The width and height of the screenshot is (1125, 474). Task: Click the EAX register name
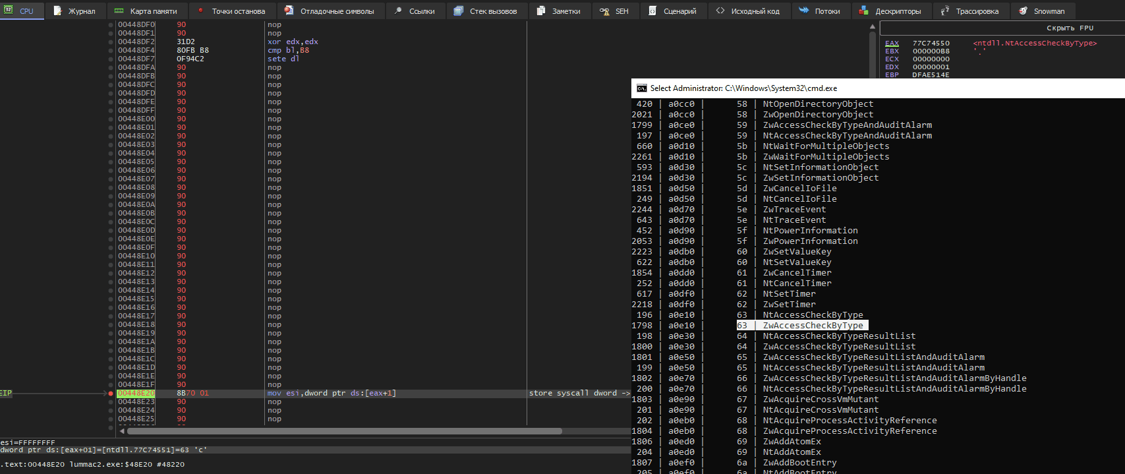(892, 43)
